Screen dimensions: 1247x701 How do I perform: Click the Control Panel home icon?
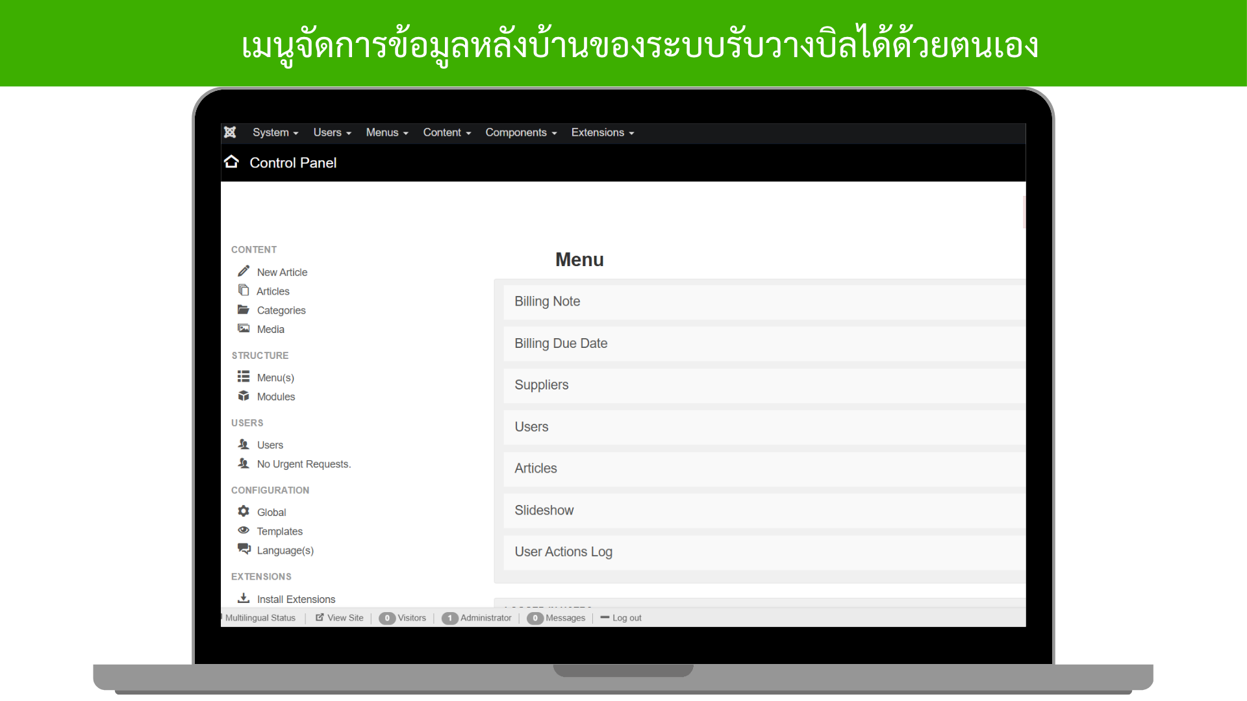click(231, 162)
